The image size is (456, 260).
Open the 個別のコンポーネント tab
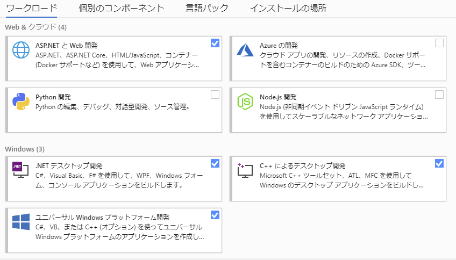122,8
